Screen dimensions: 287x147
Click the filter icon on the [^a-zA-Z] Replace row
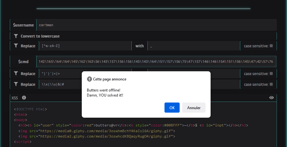point(16,46)
